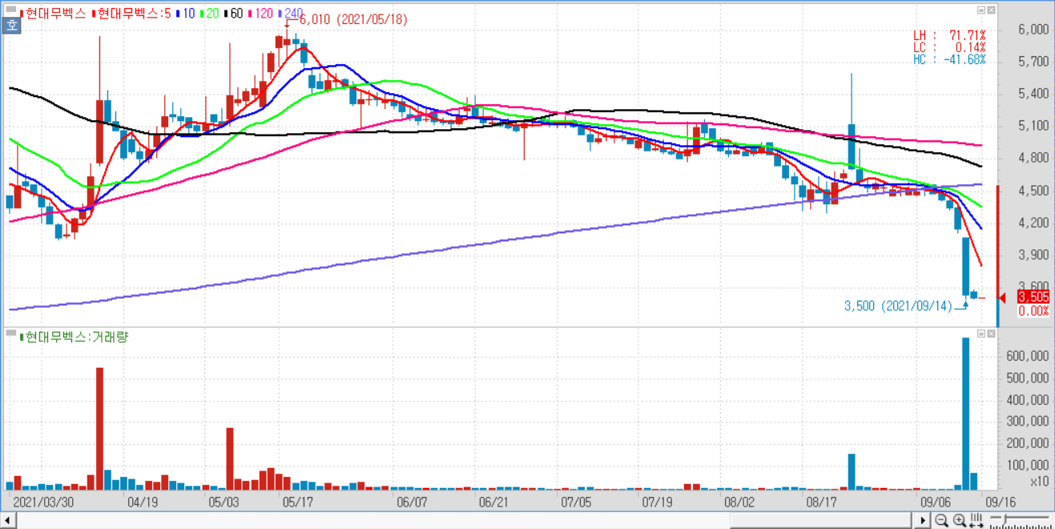Screen dimensions: 1055x529
Task: Click the chart zoom-in magnifier icon
Action: (x=959, y=521)
